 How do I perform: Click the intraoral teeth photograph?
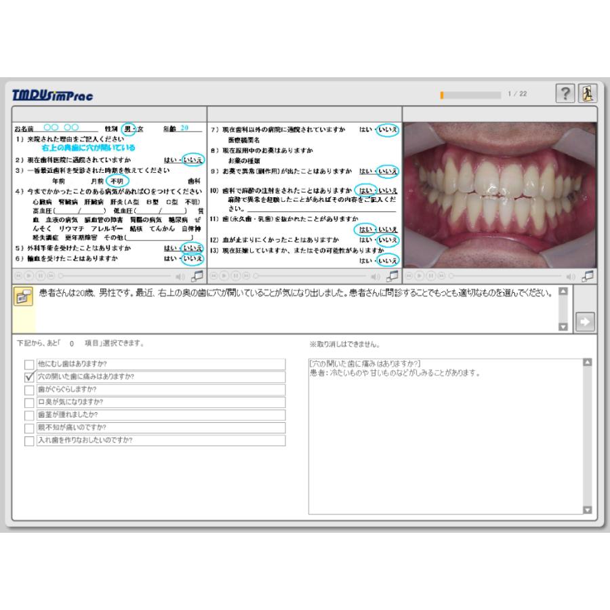coord(500,195)
